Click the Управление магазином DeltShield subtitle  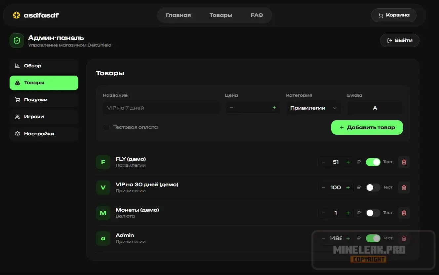tap(69, 45)
